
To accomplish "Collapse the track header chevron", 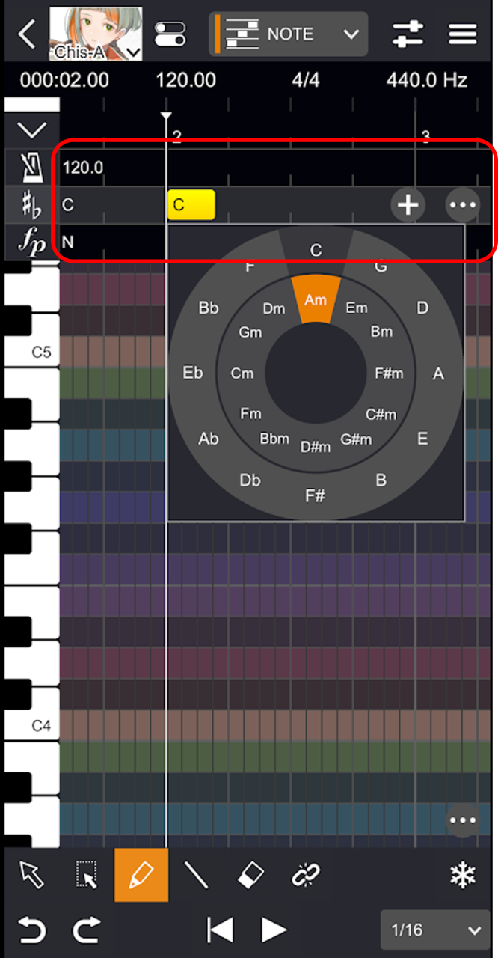I will coord(31,130).
